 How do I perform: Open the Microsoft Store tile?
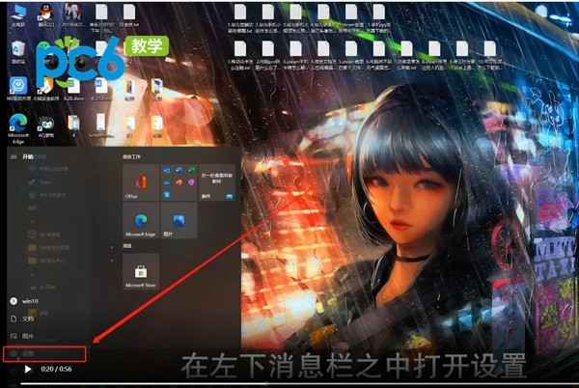point(141,271)
